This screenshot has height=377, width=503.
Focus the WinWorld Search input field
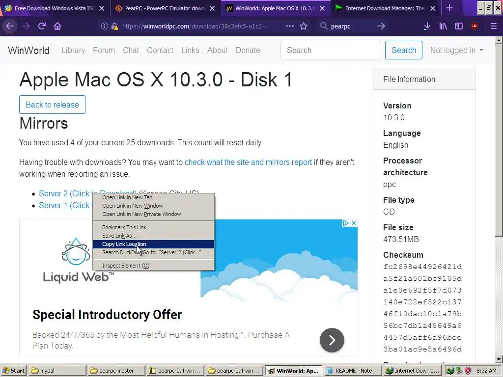[331, 50]
